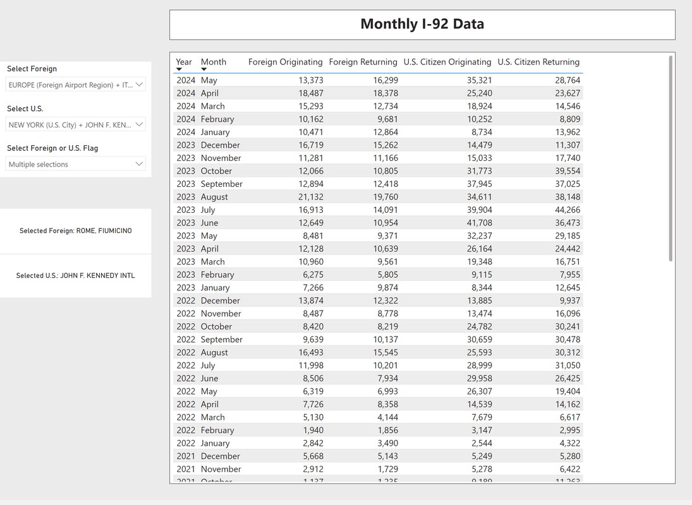
Task: Select the 16,299 Foreign Returning cell
Action: 385,80
